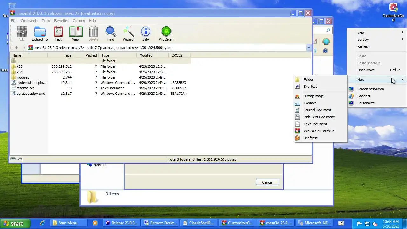
Task: Go up one level with arrow icon
Action: point(17,48)
